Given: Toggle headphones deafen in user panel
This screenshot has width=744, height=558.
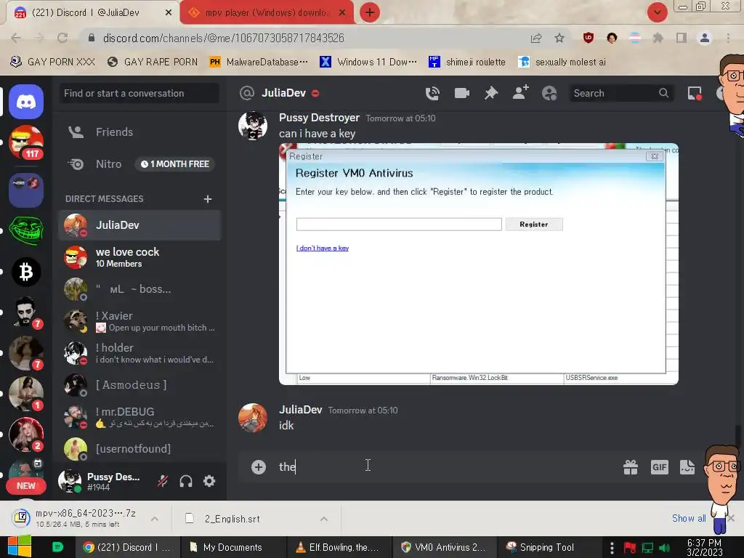Looking at the screenshot, I should click(x=186, y=481).
